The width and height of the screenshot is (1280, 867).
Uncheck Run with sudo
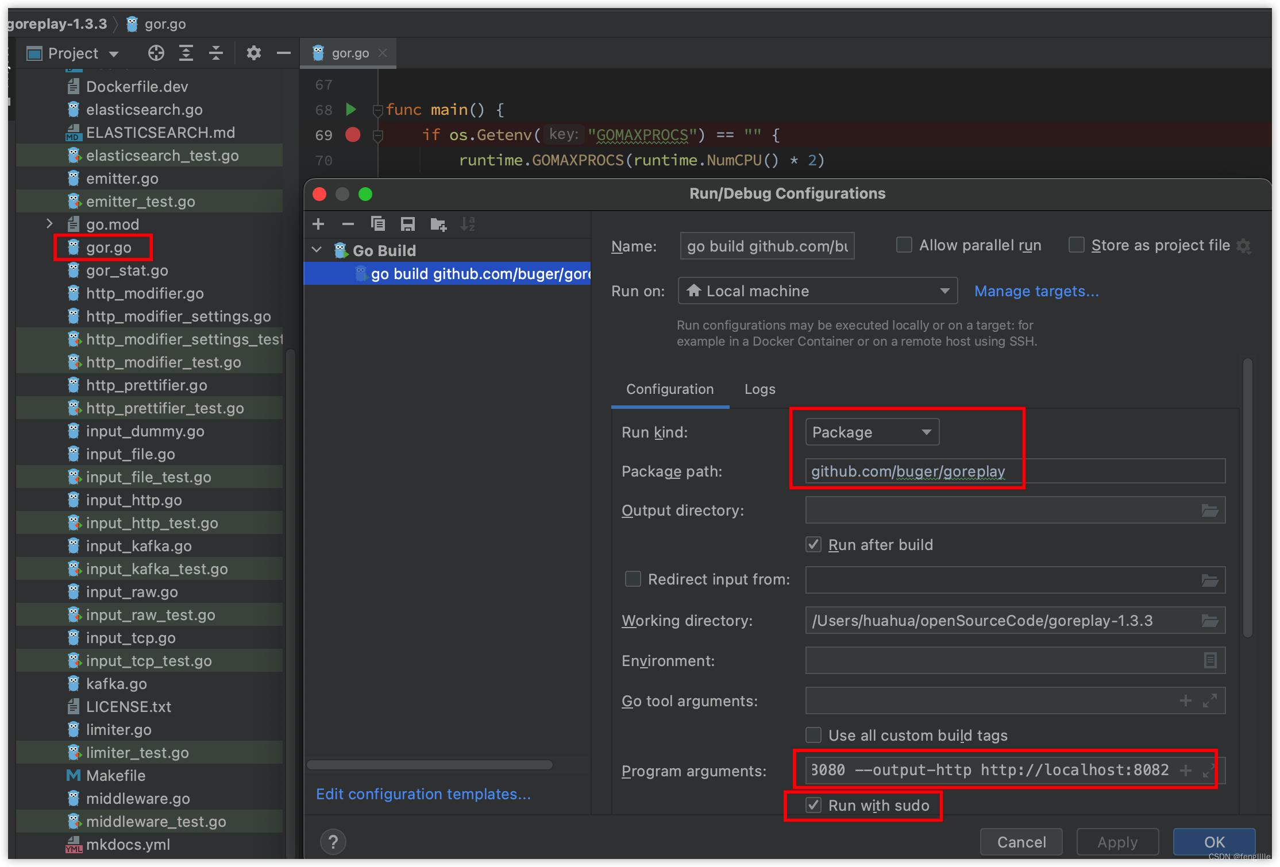pos(814,805)
